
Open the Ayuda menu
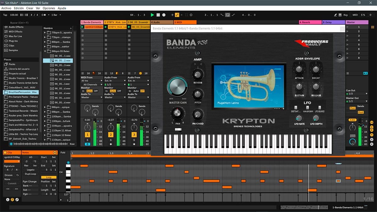pyautogui.click(x=62, y=8)
